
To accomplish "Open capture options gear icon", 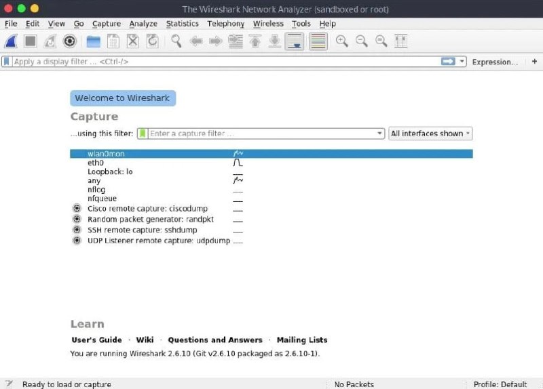I will [70, 41].
